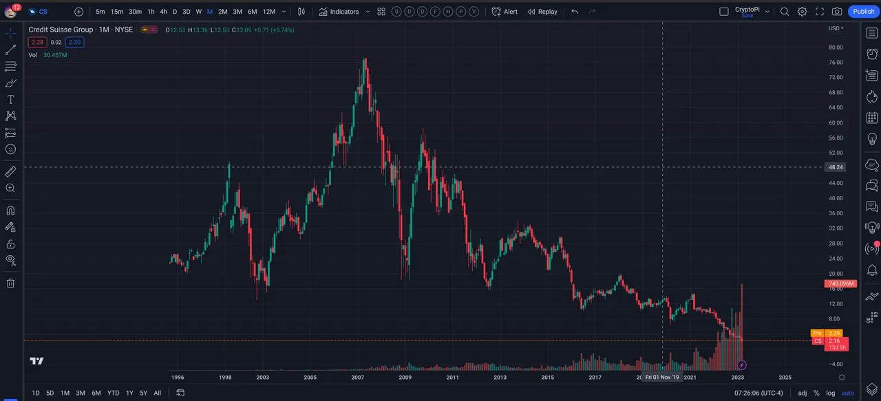
Task: Open the calendar panel in right sidebar
Action: tap(872, 118)
